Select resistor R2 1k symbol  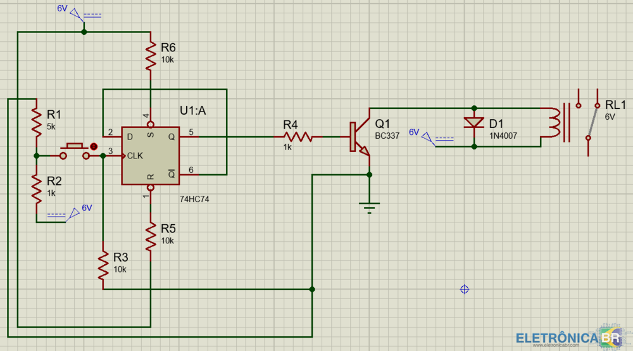coord(36,186)
